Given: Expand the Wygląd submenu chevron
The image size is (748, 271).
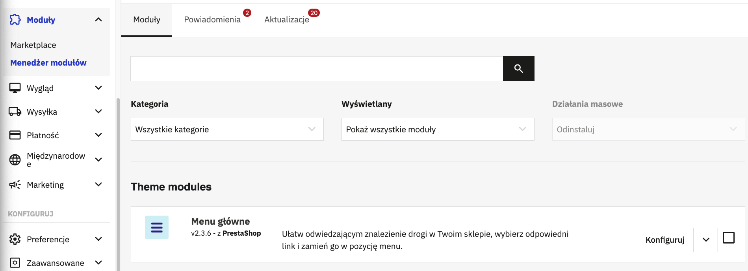Looking at the screenshot, I should point(98,88).
